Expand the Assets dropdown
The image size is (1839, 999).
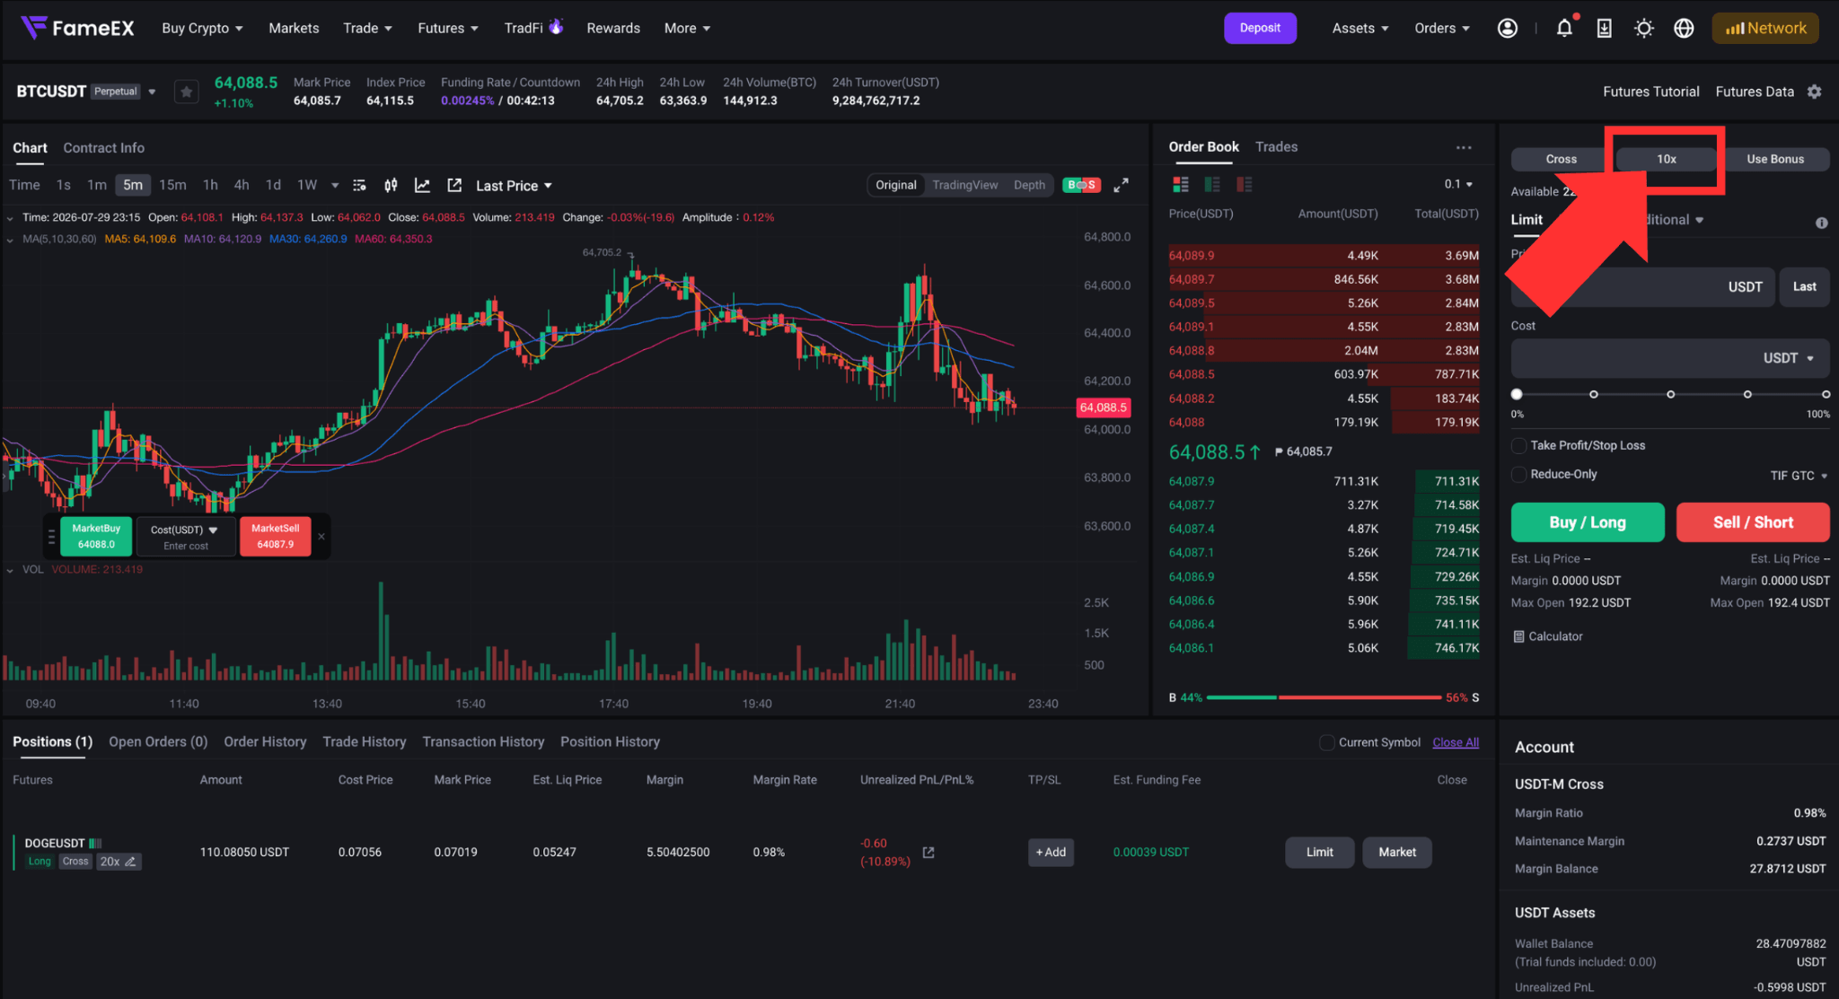point(1360,28)
